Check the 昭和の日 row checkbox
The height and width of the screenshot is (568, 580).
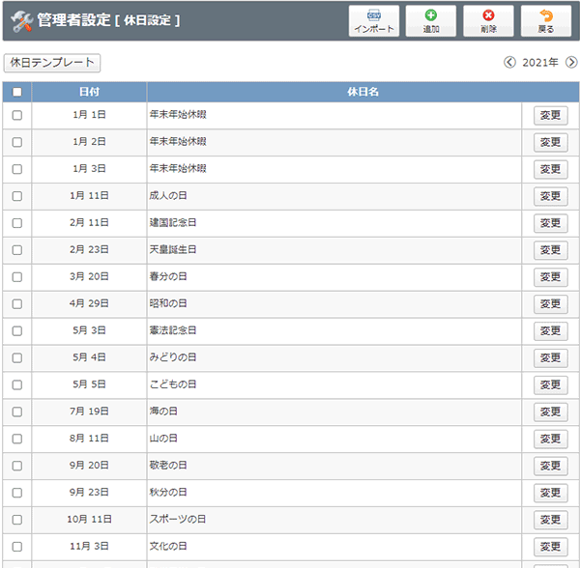tap(17, 303)
